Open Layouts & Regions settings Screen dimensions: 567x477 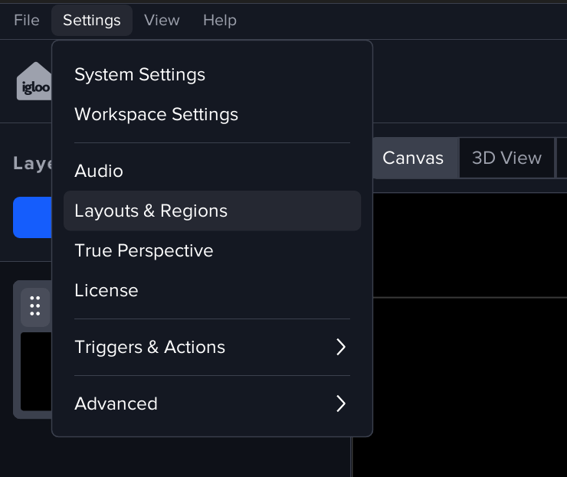tap(151, 211)
